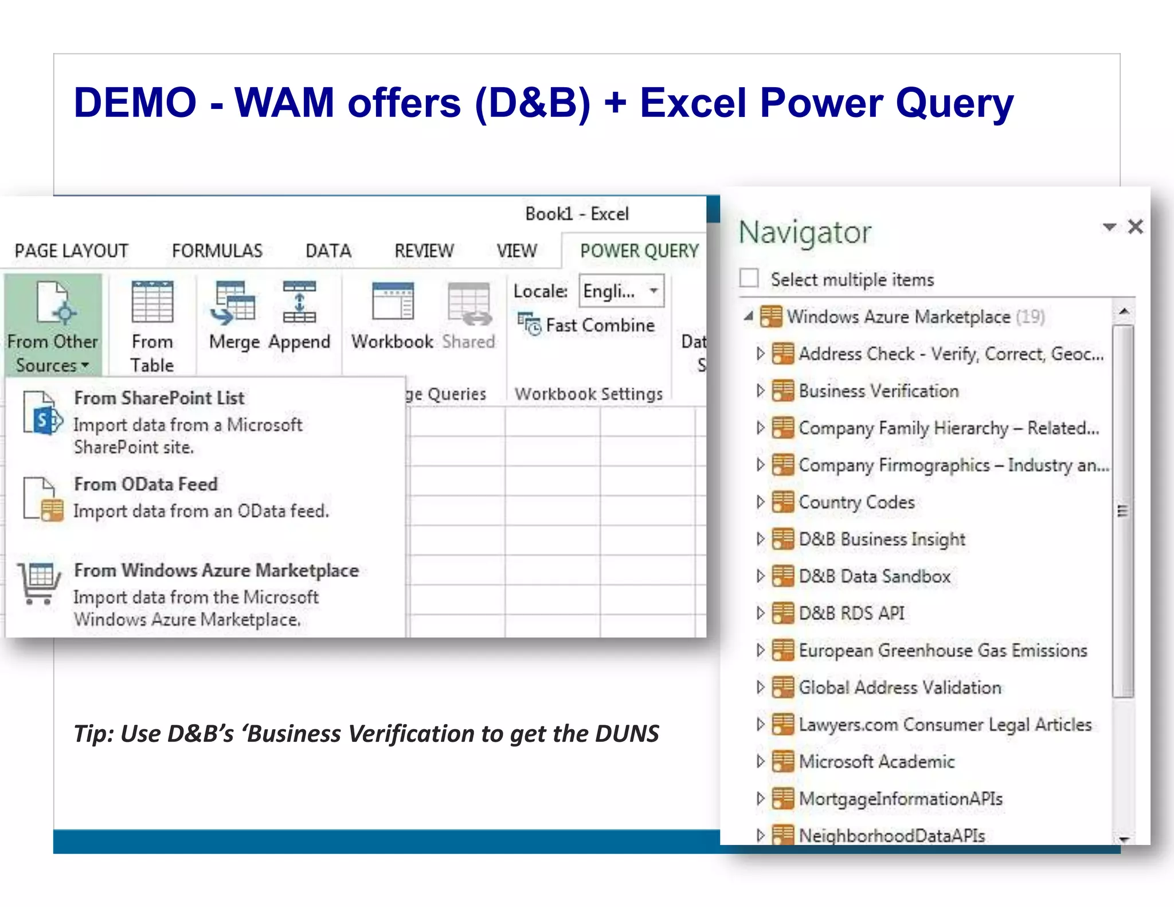Open the VIEW ribbon tab

(516, 251)
